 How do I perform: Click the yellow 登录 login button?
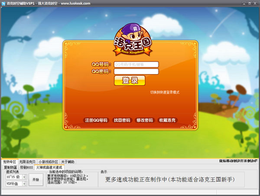[x=130, y=81]
